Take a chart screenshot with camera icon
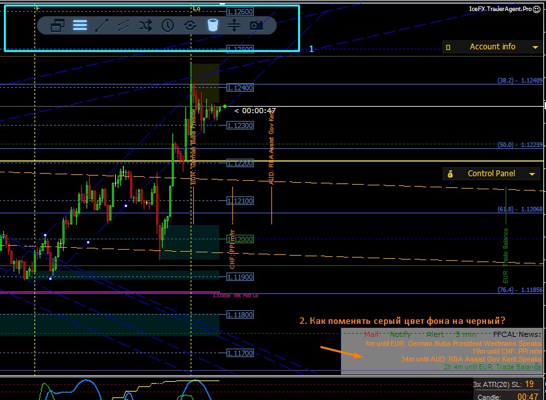Image resolution: width=546 pixels, height=400 pixels. click(256, 25)
